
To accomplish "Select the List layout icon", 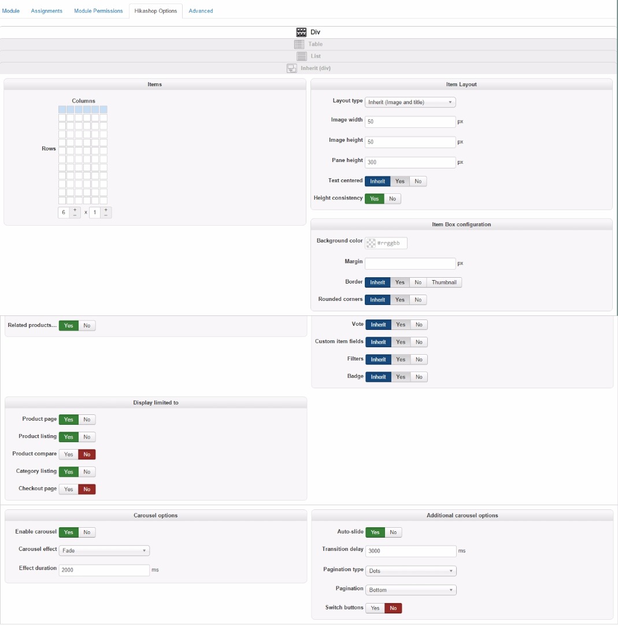I will click(x=302, y=56).
